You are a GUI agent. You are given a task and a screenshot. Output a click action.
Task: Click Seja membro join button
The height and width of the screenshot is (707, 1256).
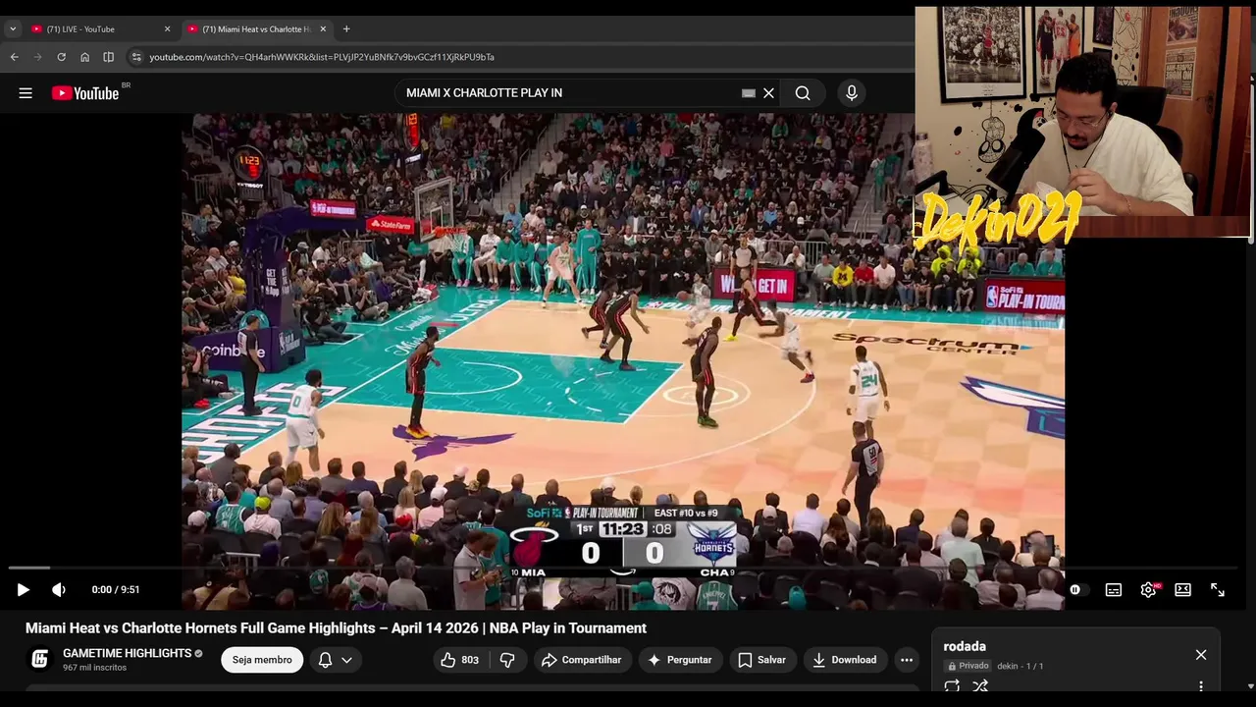(262, 660)
